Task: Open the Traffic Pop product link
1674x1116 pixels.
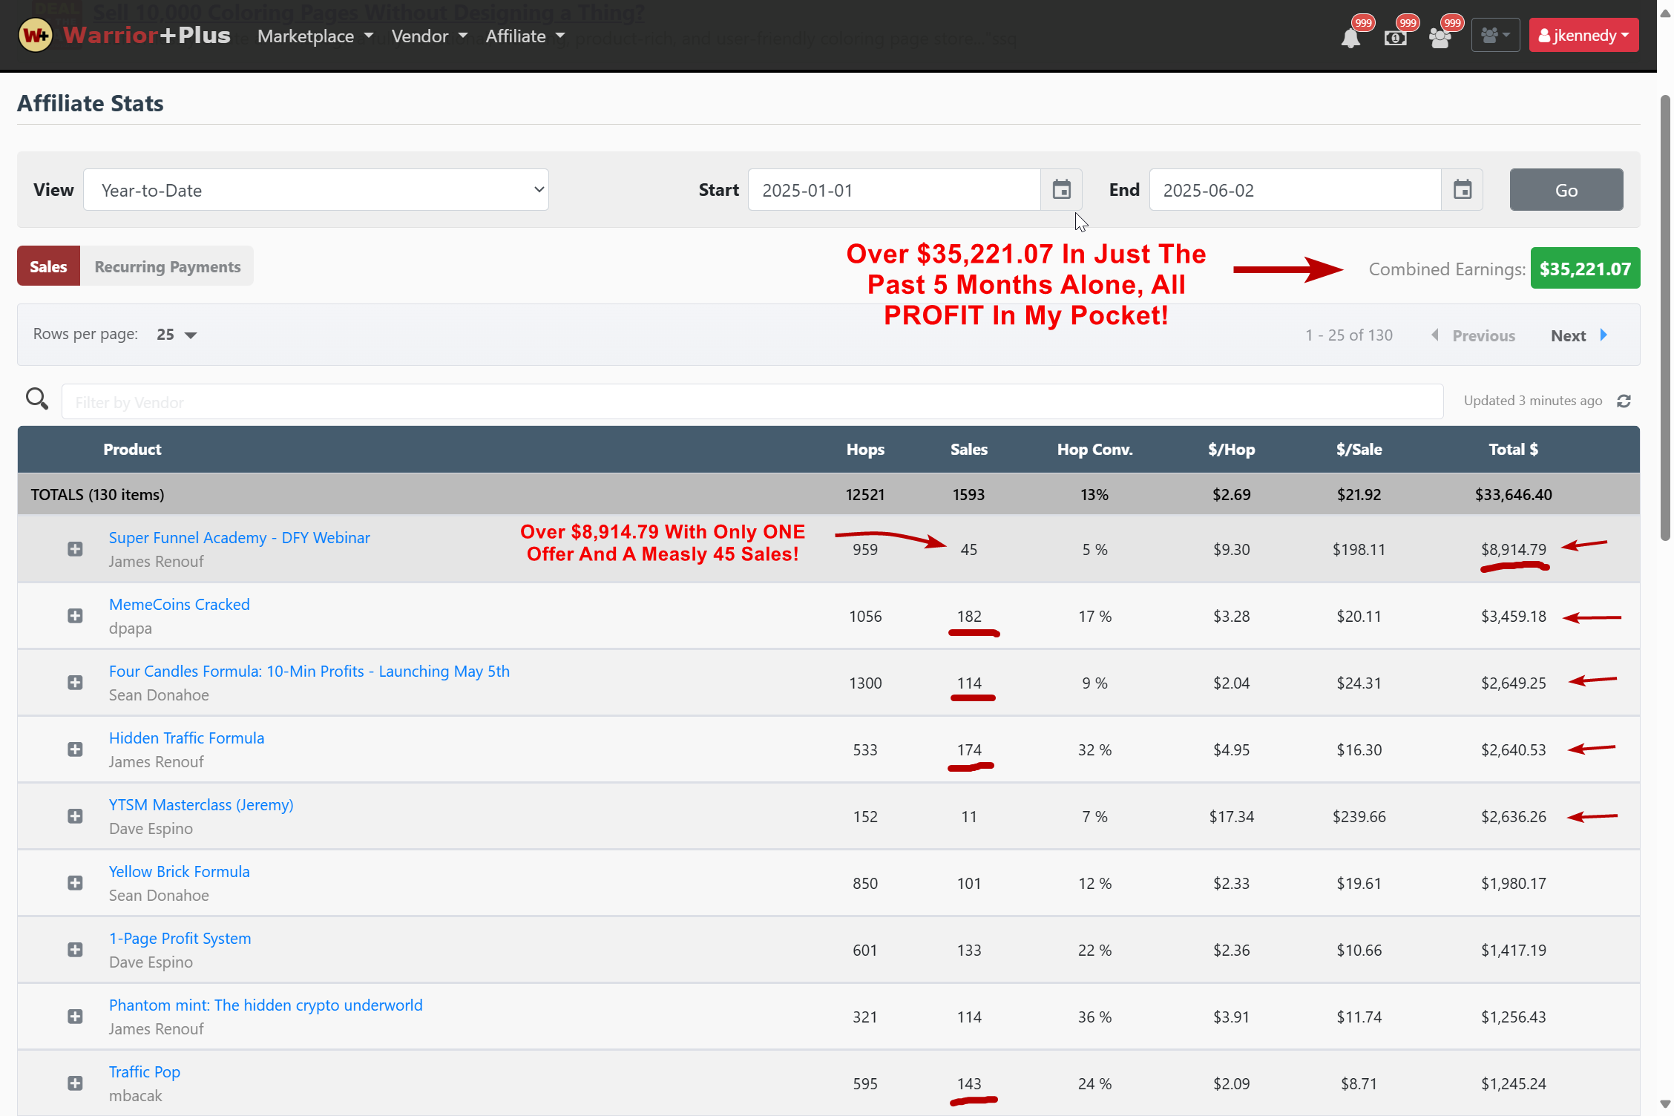Action: (144, 1071)
